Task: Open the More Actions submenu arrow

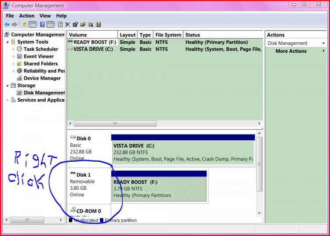Action: click(324, 51)
